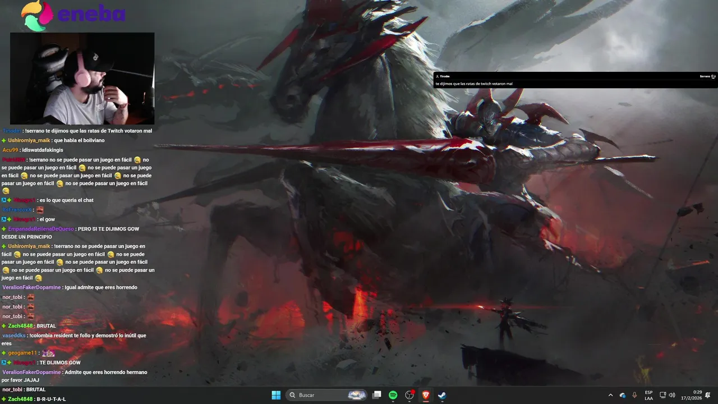Open the network status tray icon
718x404 pixels.
click(x=662, y=395)
